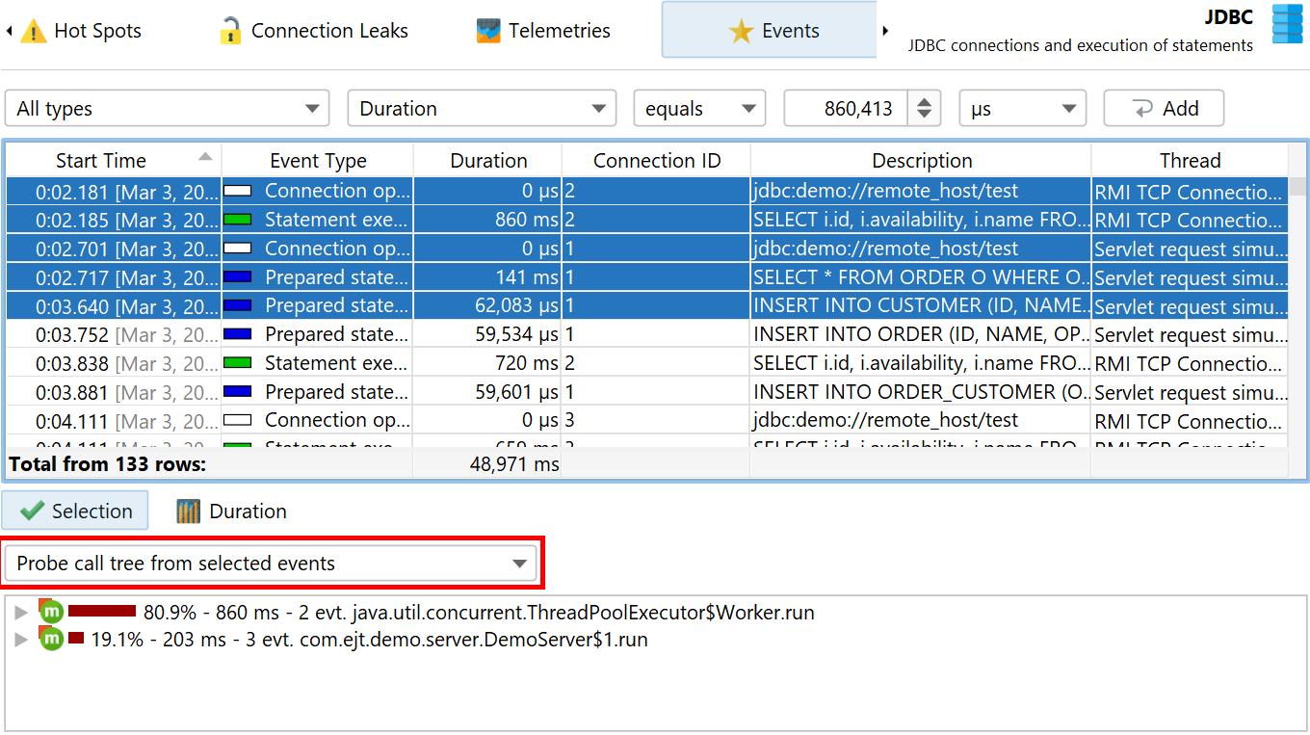Open Probe call tree from selected events dropdown
This screenshot has height=735, width=1310.
point(271,564)
